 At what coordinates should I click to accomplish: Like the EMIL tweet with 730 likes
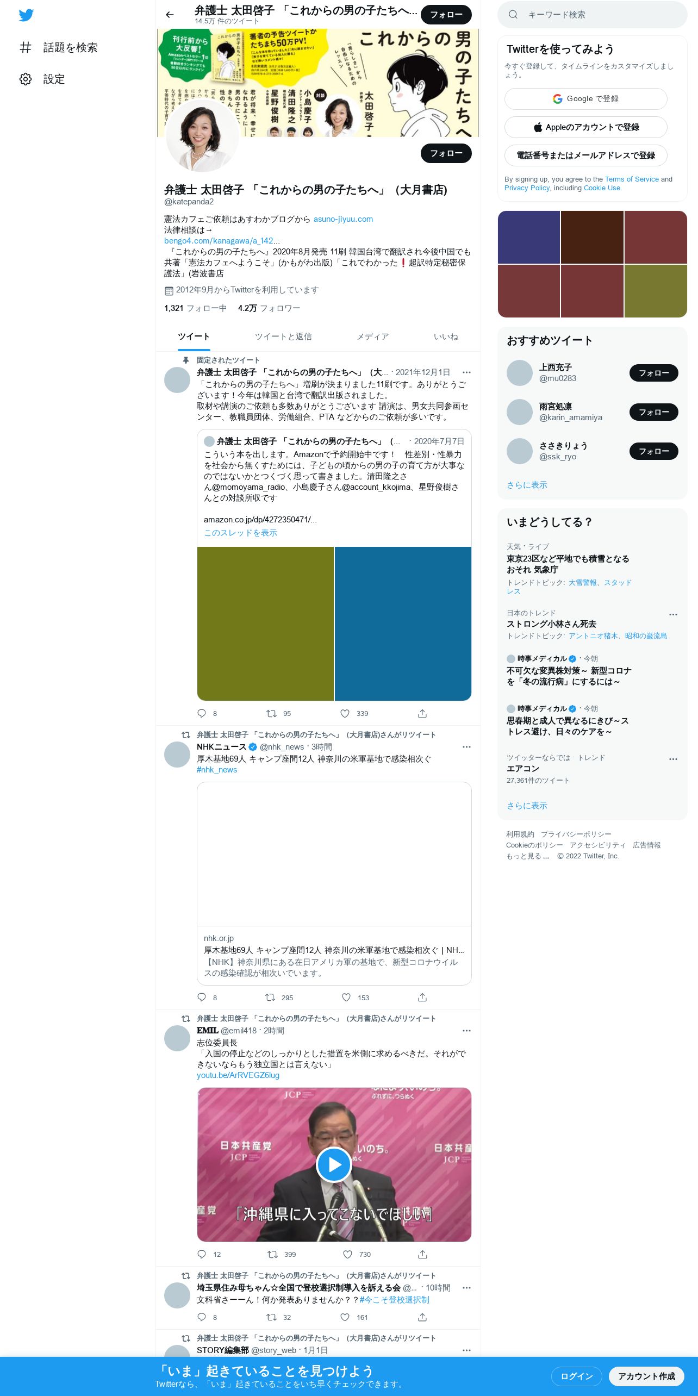347,1254
